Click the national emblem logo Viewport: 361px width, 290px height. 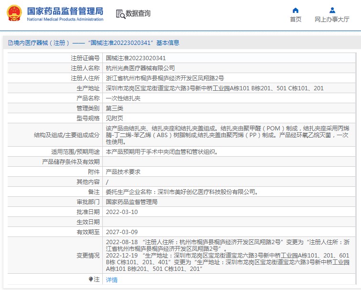[x=14, y=13]
